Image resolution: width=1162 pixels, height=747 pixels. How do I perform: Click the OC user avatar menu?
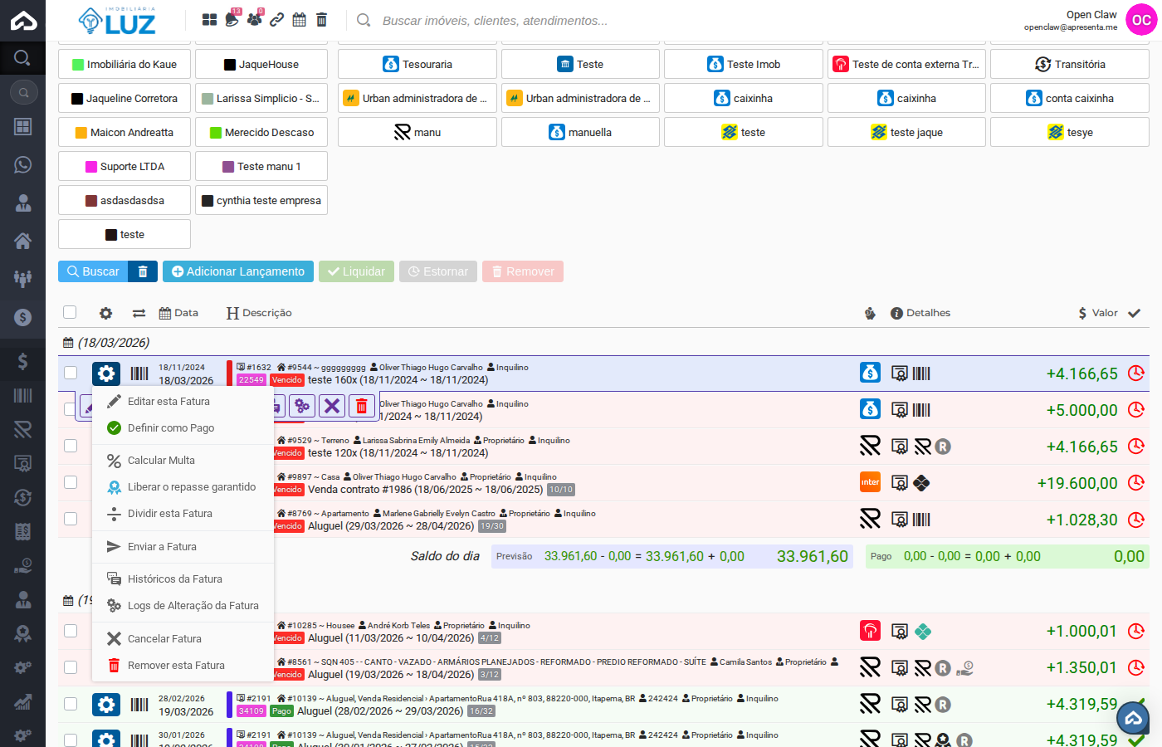[1141, 20]
